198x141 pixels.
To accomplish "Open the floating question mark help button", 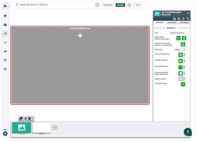I will (188, 132).
